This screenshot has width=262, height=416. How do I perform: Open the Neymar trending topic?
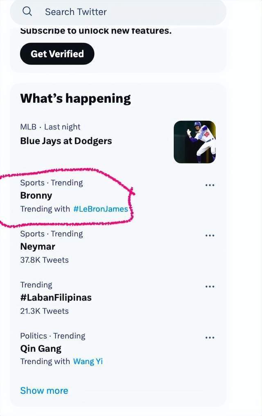38,246
